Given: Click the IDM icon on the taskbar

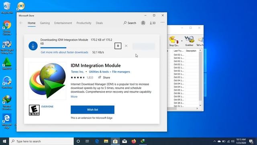Looking at the screenshot, I should tap(143, 141).
